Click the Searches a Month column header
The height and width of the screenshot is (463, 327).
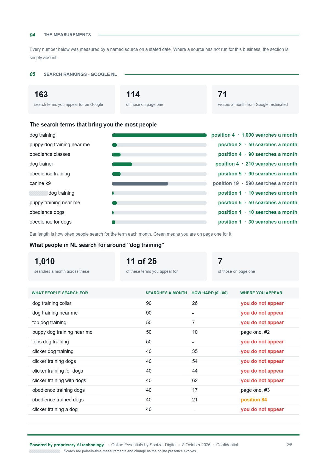[166, 293]
